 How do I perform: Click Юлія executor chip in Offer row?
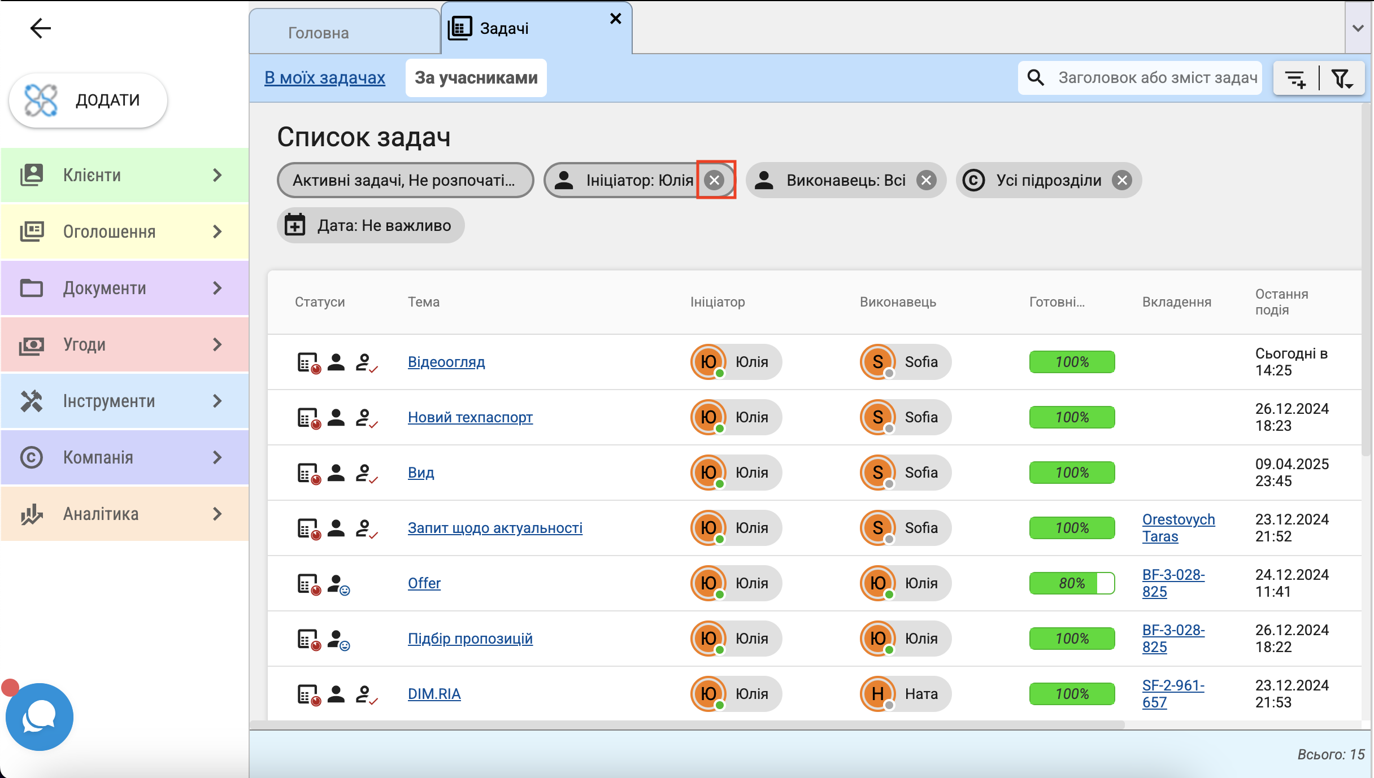[906, 583]
